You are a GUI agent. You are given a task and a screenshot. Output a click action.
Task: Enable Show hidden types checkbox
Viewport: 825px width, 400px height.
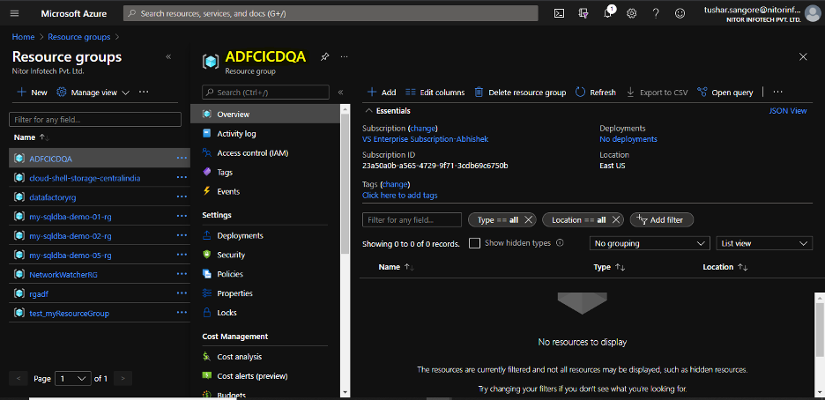click(x=474, y=243)
